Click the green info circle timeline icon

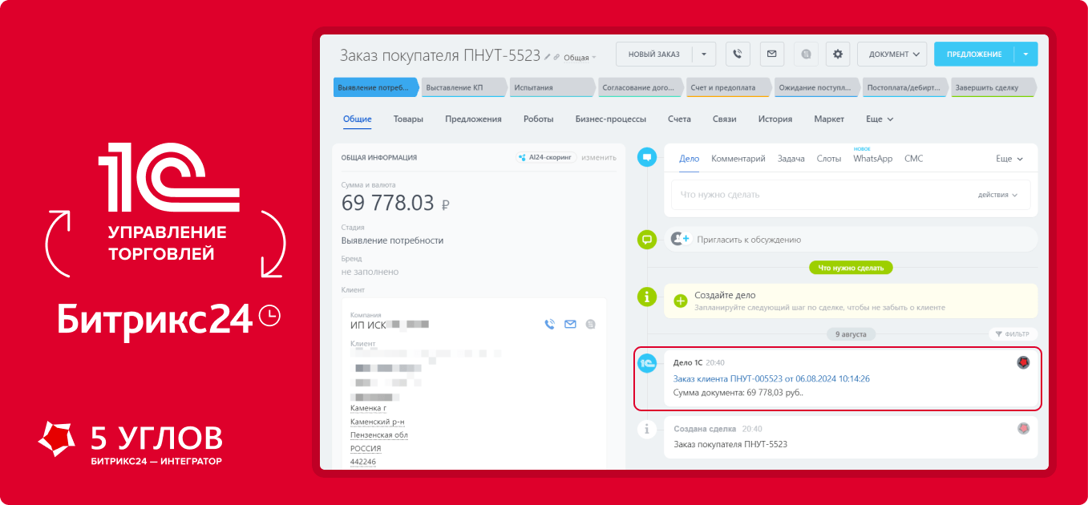coord(646,297)
